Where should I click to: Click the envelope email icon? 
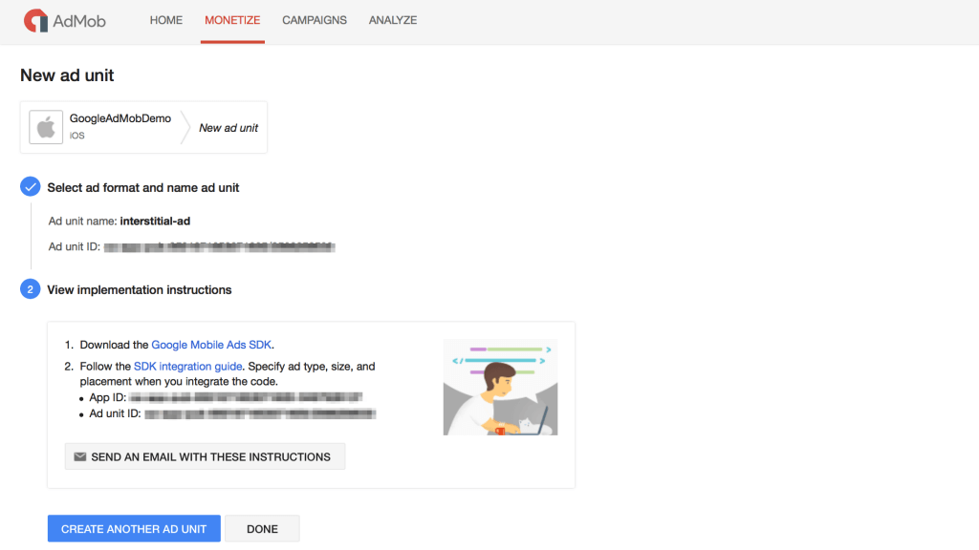coord(80,456)
